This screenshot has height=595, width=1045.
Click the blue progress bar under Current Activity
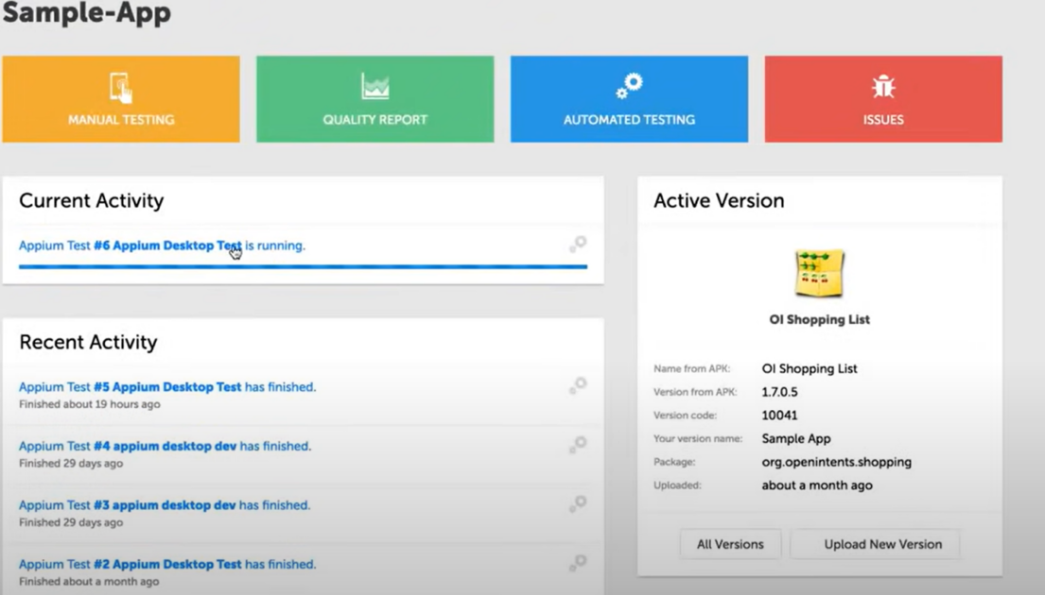pos(303,267)
